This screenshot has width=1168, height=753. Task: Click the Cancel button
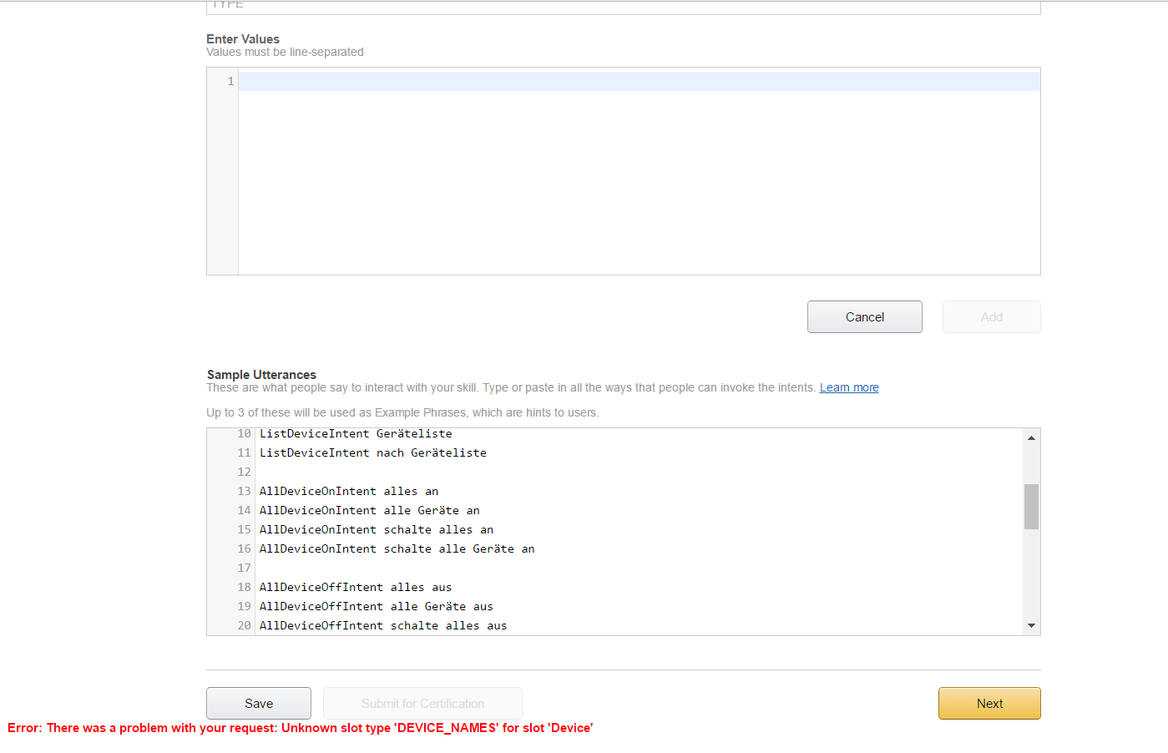click(864, 317)
